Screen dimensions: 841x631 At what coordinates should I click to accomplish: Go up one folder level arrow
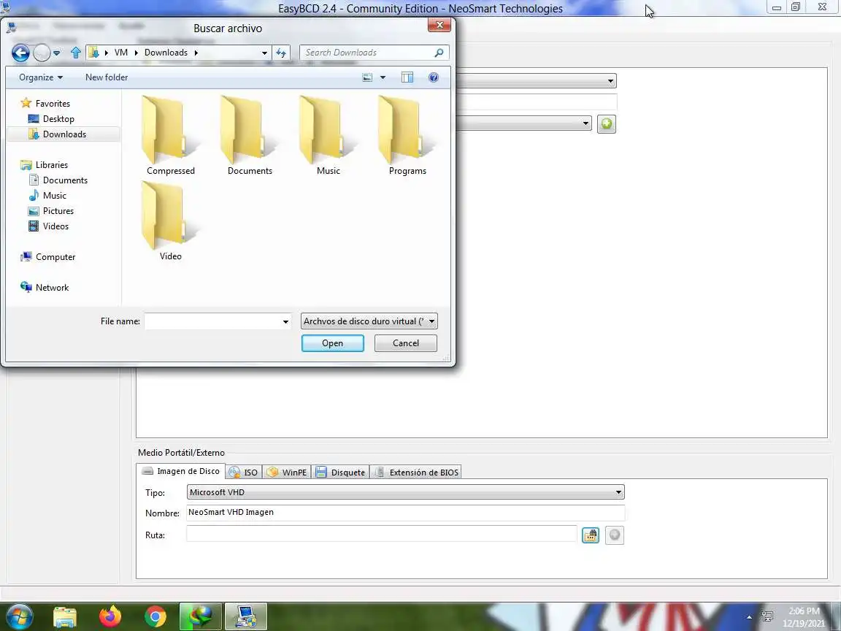(x=76, y=52)
